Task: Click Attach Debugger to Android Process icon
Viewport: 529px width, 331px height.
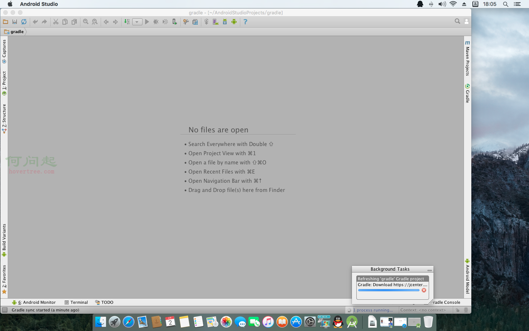Action: pos(174,22)
